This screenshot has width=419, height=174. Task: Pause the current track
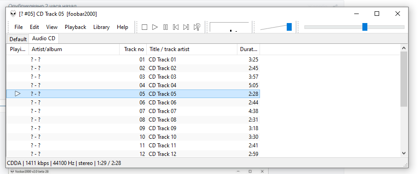click(x=165, y=27)
